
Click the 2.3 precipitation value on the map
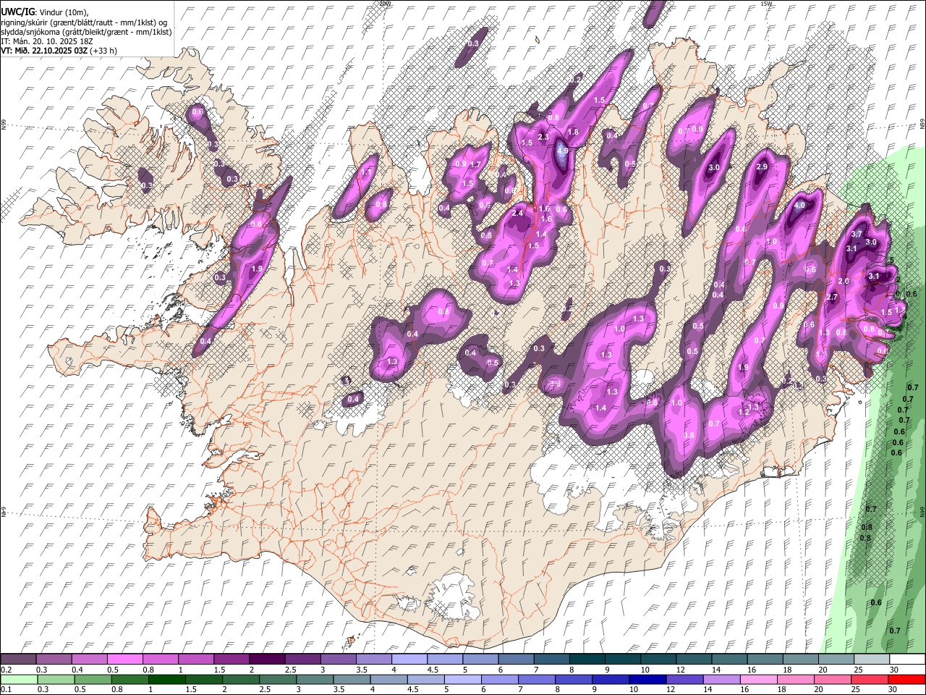tap(544, 137)
